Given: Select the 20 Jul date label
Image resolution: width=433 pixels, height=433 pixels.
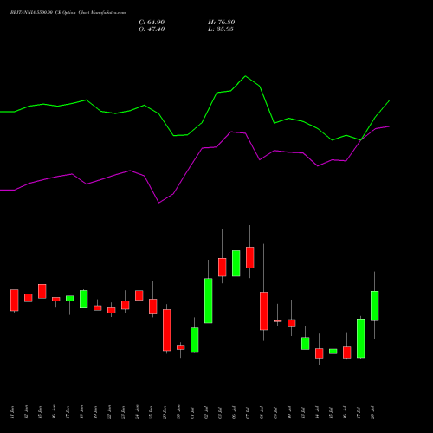Looking at the screenshot, I should 372,412.
